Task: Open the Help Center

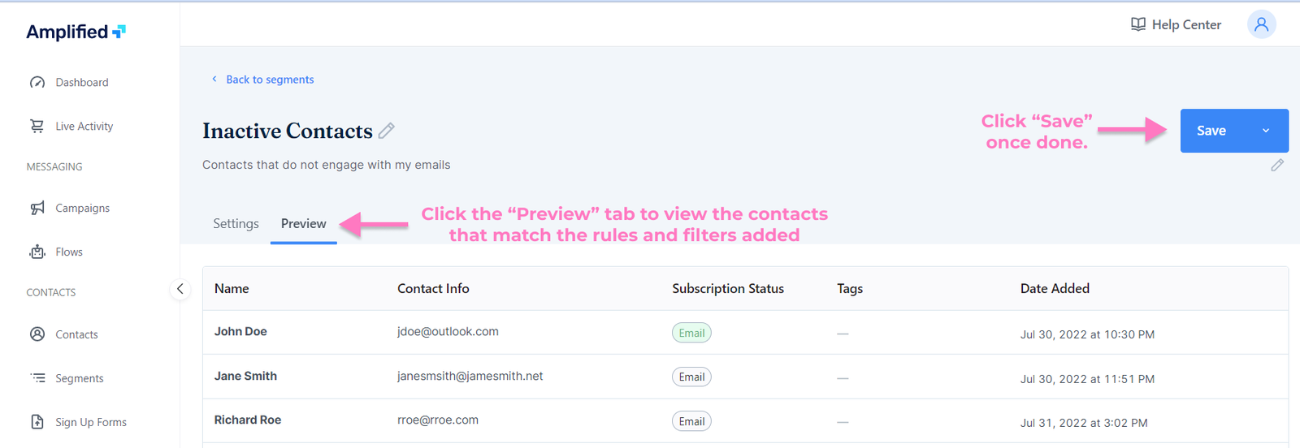Action: [x=1176, y=24]
